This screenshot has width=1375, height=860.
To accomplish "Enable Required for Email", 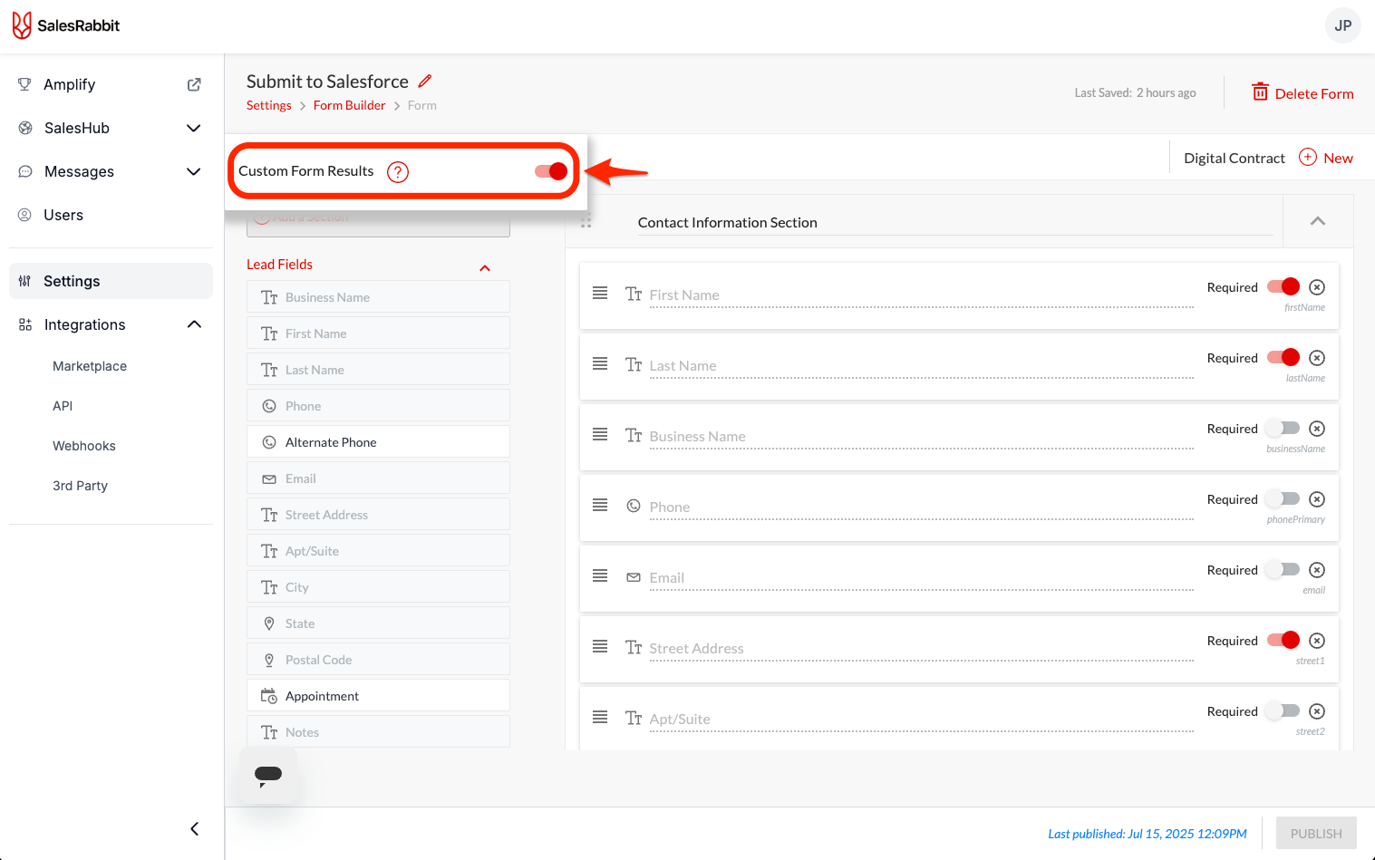I will coord(1283,569).
